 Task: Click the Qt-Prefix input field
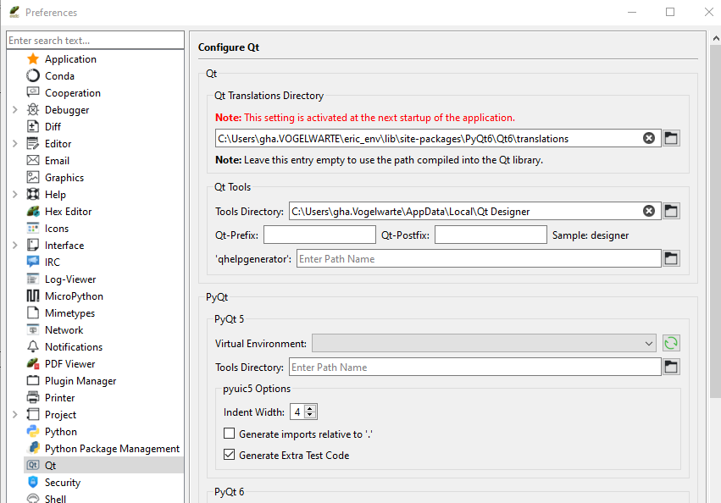point(319,235)
